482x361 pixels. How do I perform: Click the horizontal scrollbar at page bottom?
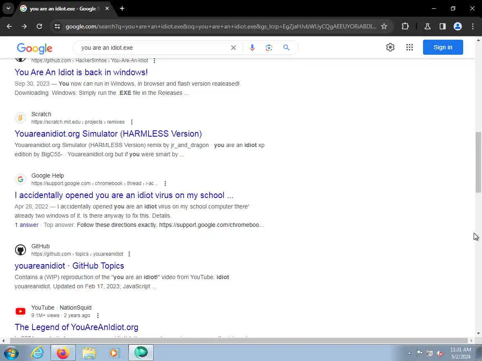tap(239, 341)
